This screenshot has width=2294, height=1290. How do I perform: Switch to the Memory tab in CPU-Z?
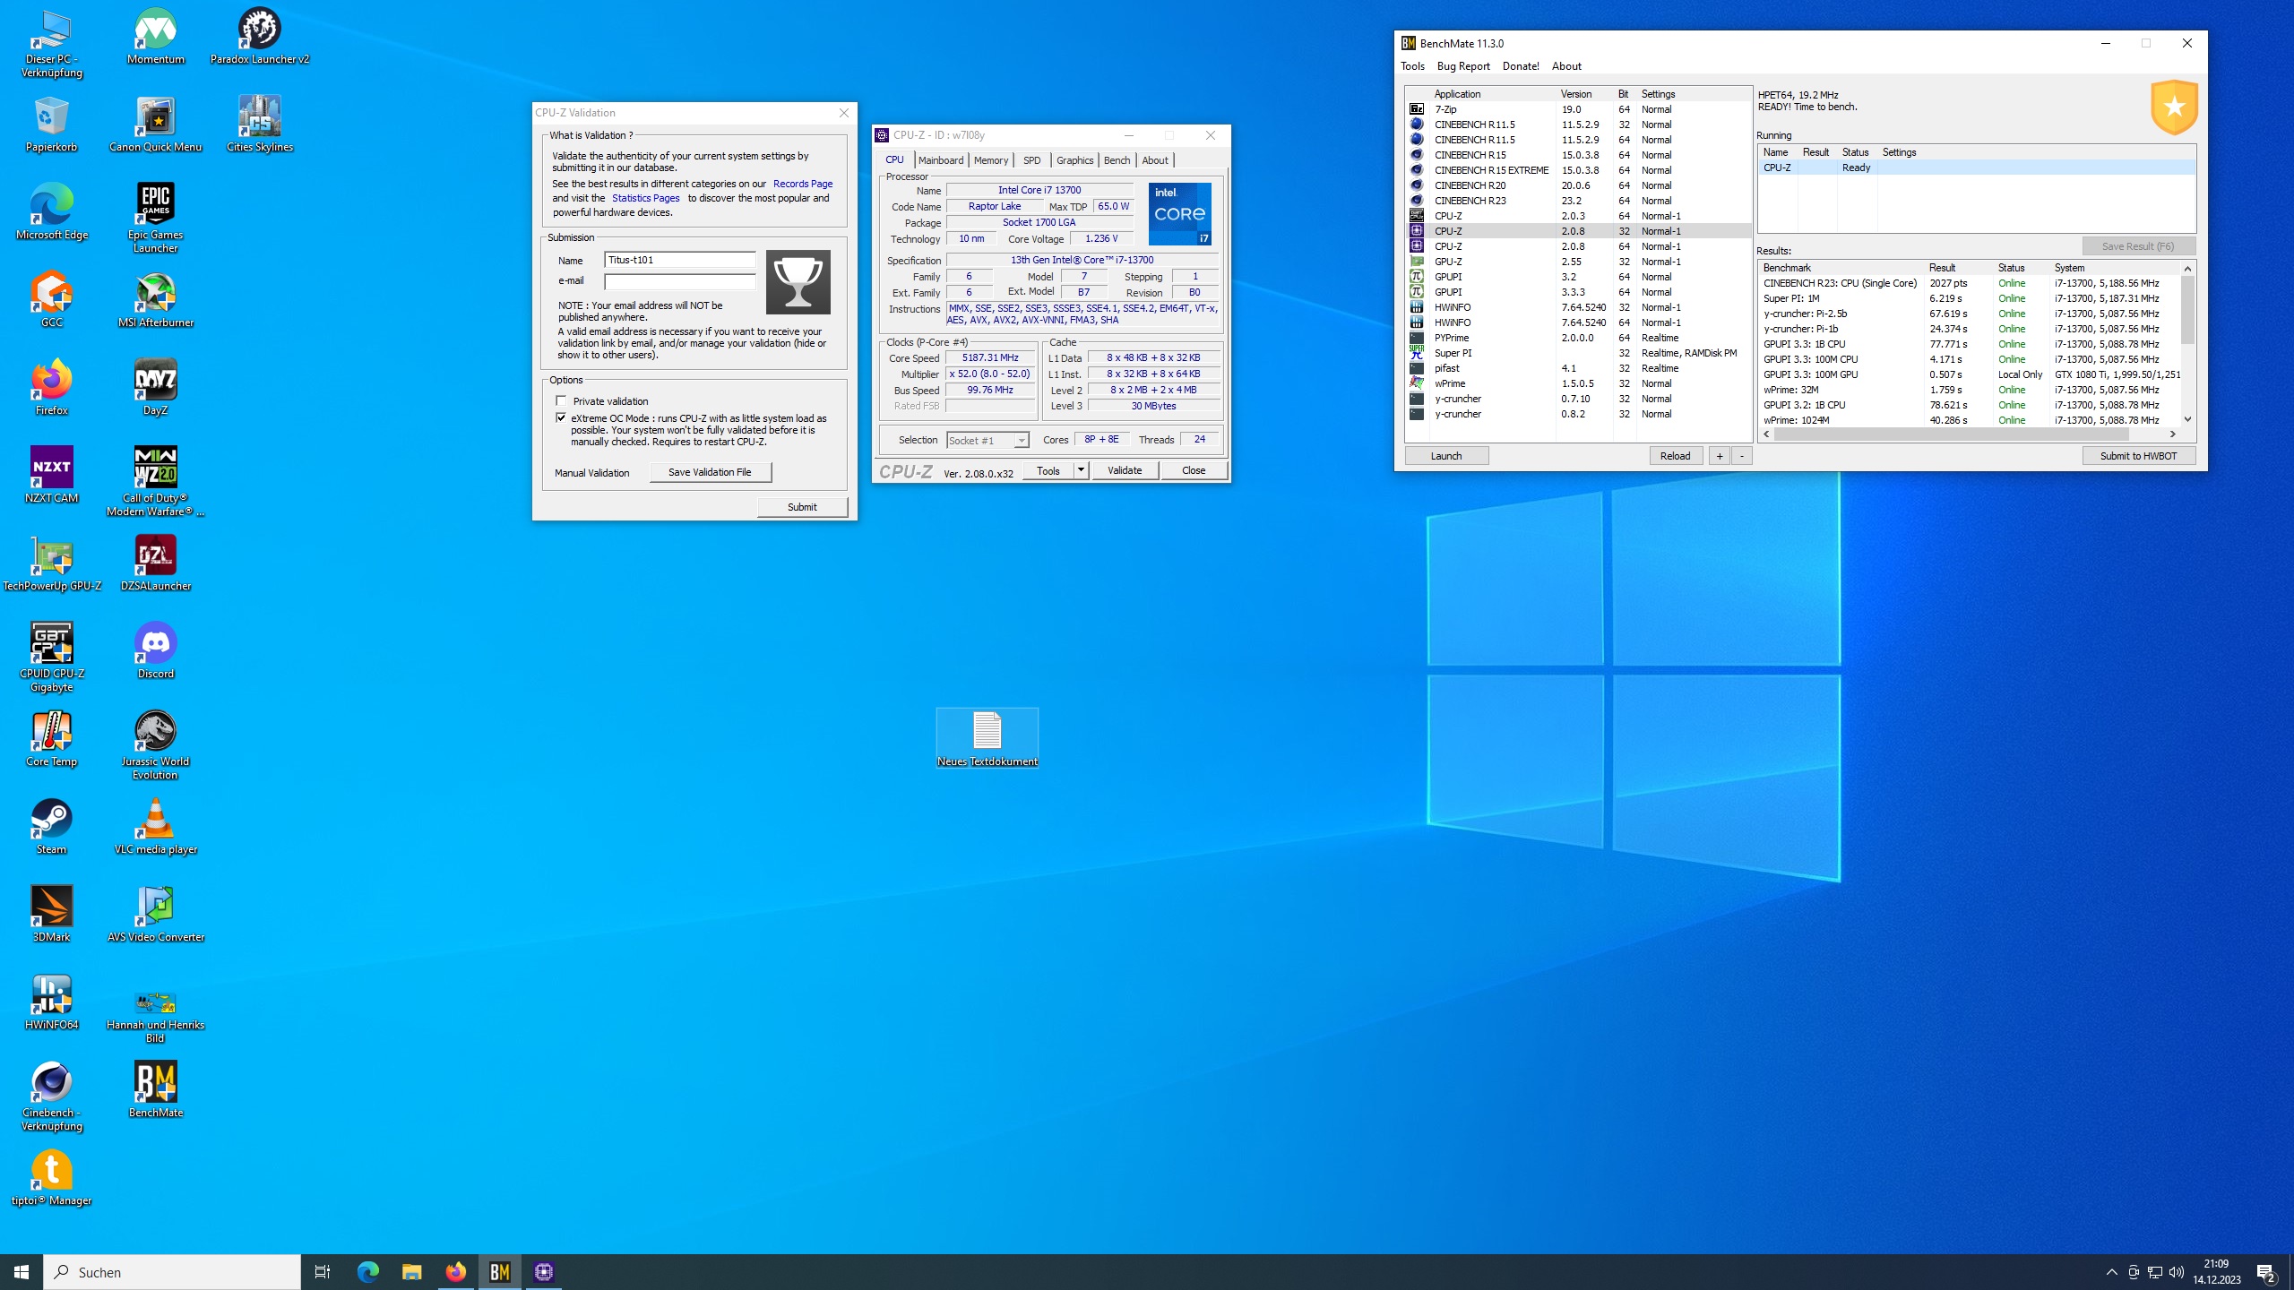pos(990,160)
